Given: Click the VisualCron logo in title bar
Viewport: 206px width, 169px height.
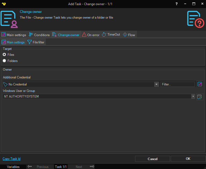Looking at the screenshot, I should point(3,4).
